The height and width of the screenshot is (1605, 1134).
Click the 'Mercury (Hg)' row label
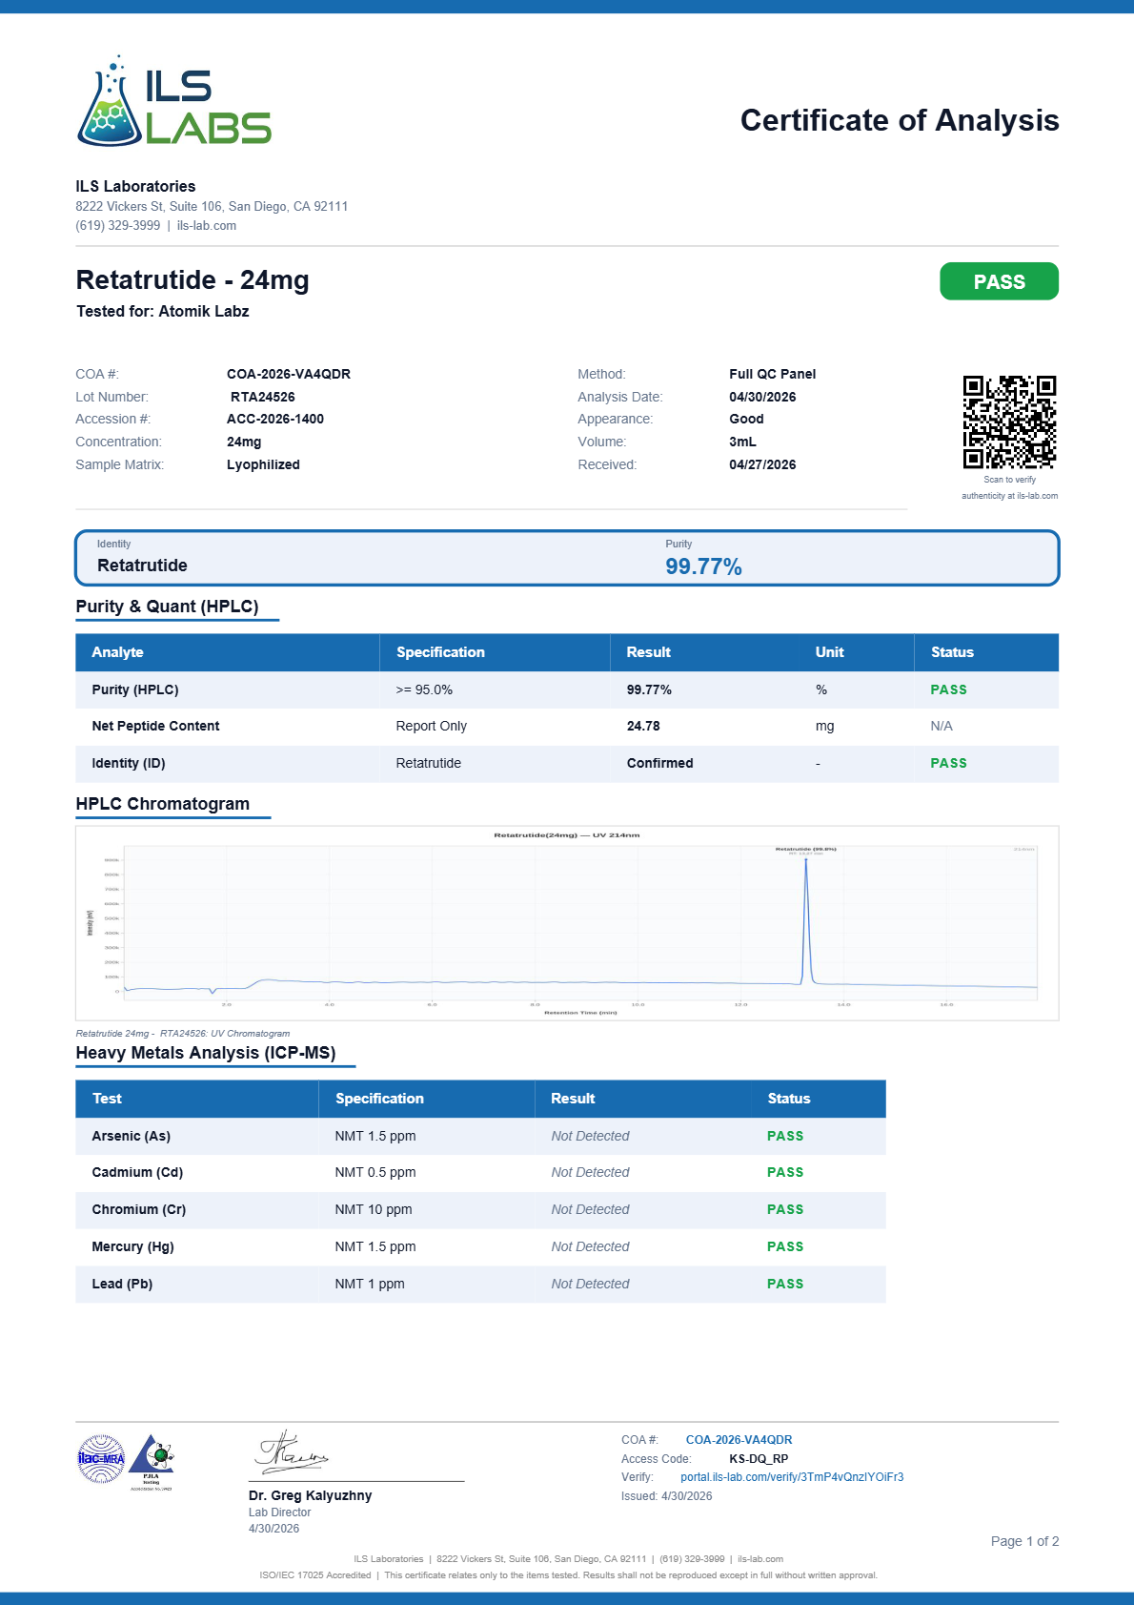click(x=132, y=1246)
